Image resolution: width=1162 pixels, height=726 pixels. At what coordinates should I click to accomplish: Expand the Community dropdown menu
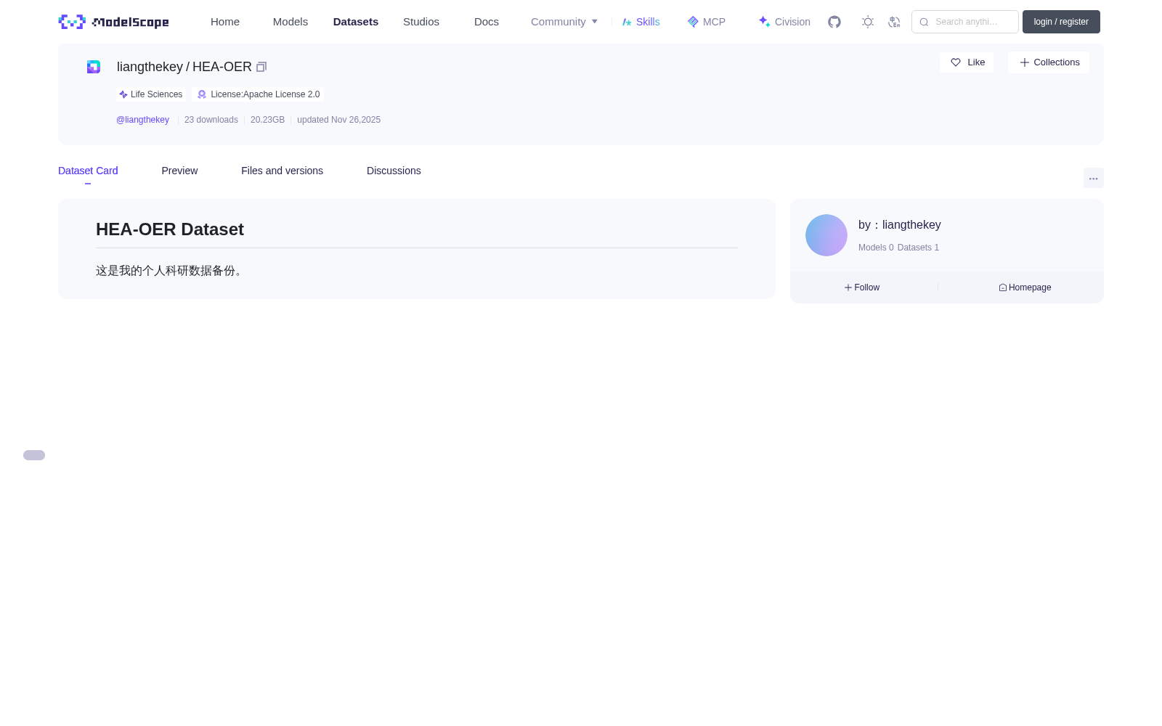coord(564,22)
